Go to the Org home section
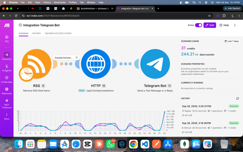This screenshot has width=243, height=152. [x=7, y=39]
